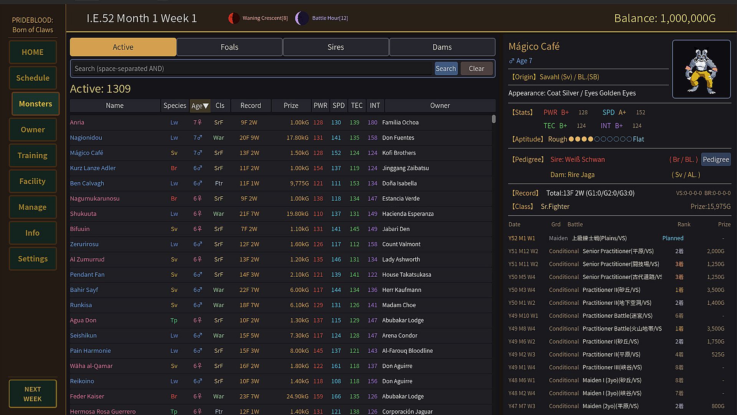
Task: Sort by the Cls column header
Action: pos(220,106)
